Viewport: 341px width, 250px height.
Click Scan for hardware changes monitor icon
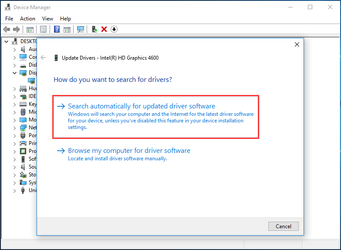pyautogui.click(x=81, y=29)
